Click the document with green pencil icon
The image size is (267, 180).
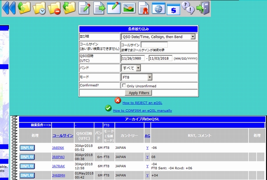tap(84, 8)
